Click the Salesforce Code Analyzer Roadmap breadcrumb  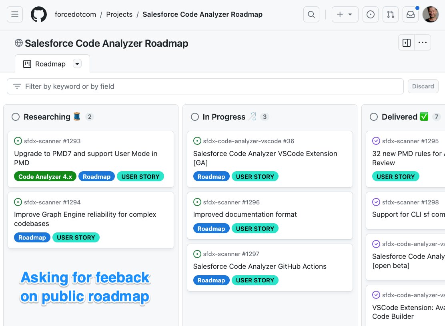pyautogui.click(x=202, y=14)
